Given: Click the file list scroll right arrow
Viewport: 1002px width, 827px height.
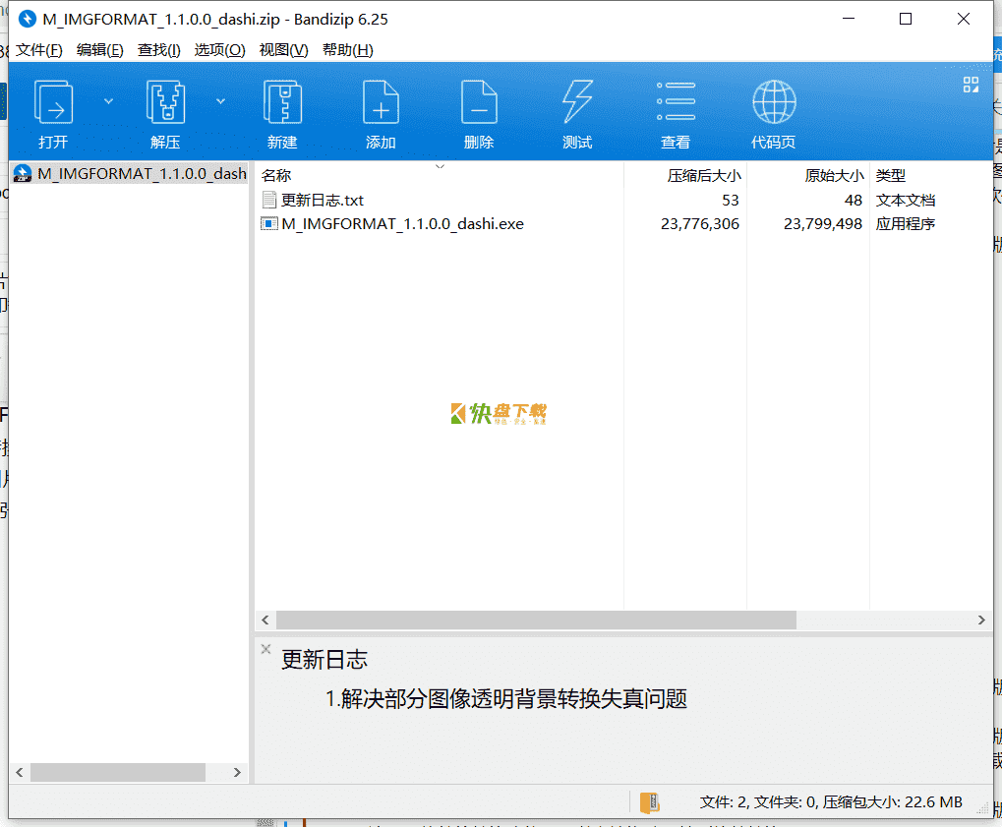Looking at the screenshot, I should [x=981, y=620].
